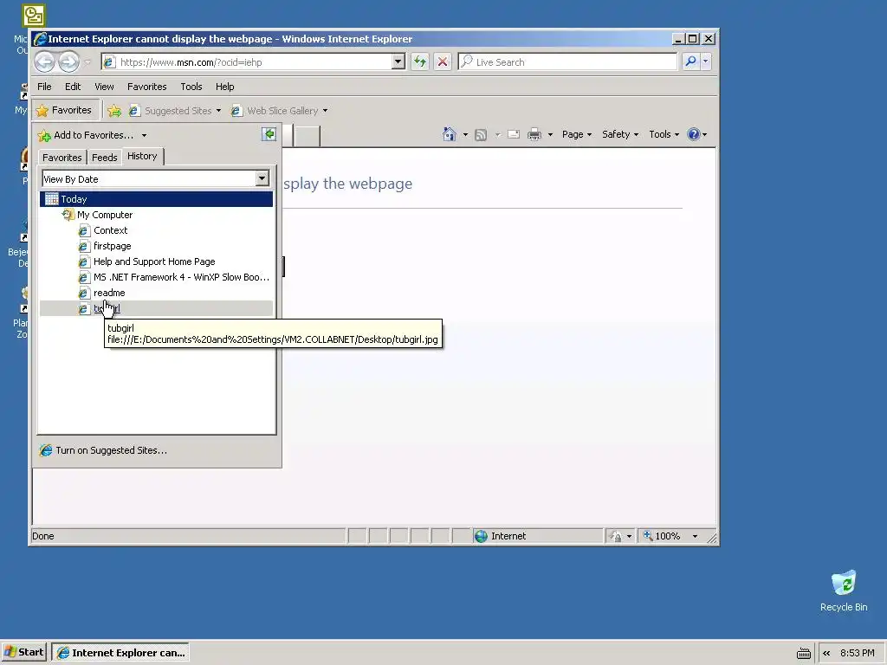Click Internet Explorer taskbar button
Image resolution: width=887 pixels, height=665 pixels.
click(x=120, y=653)
